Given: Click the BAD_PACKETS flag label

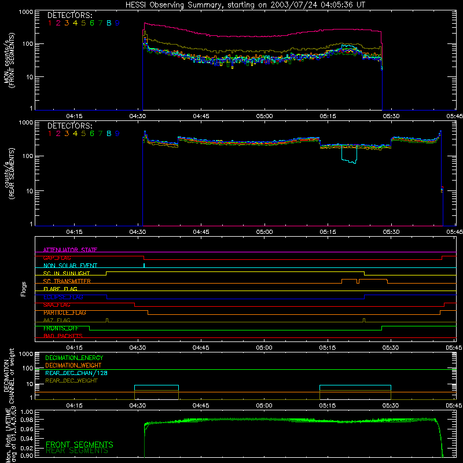Looking at the screenshot, I should coord(63,336).
